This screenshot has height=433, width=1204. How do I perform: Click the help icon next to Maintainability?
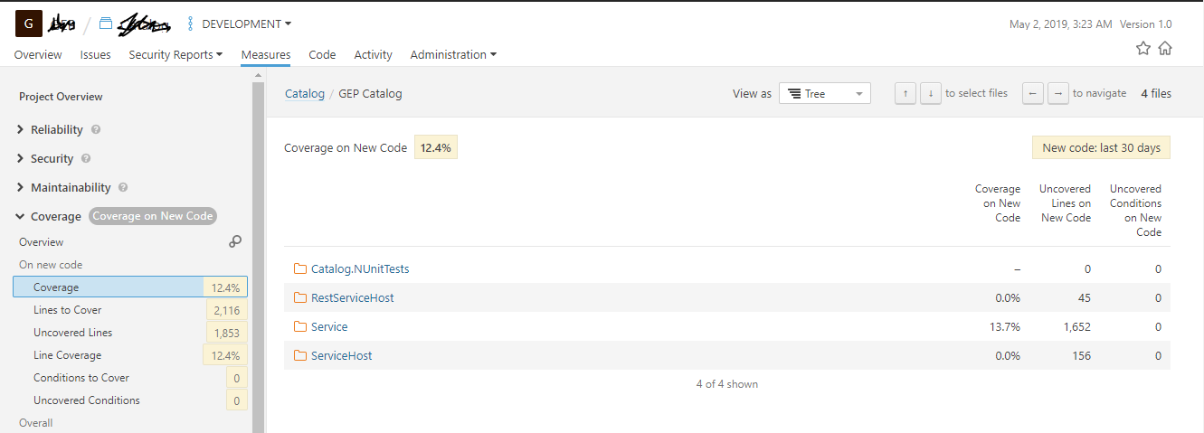[x=123, y=187]
